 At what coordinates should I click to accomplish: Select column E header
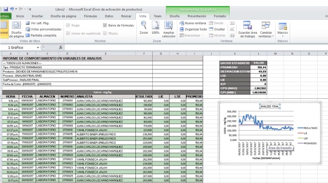(105, 54)
